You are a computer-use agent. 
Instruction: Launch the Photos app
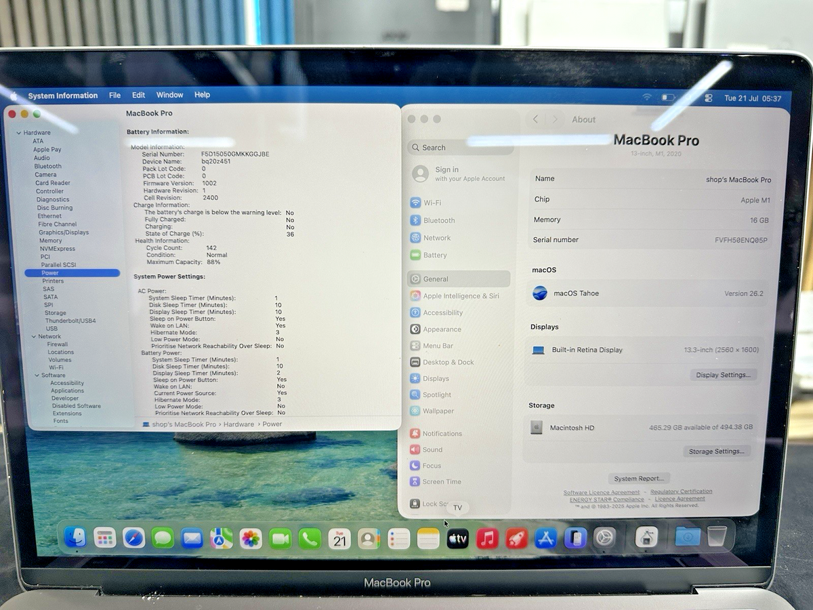click(x=251, y=539)
